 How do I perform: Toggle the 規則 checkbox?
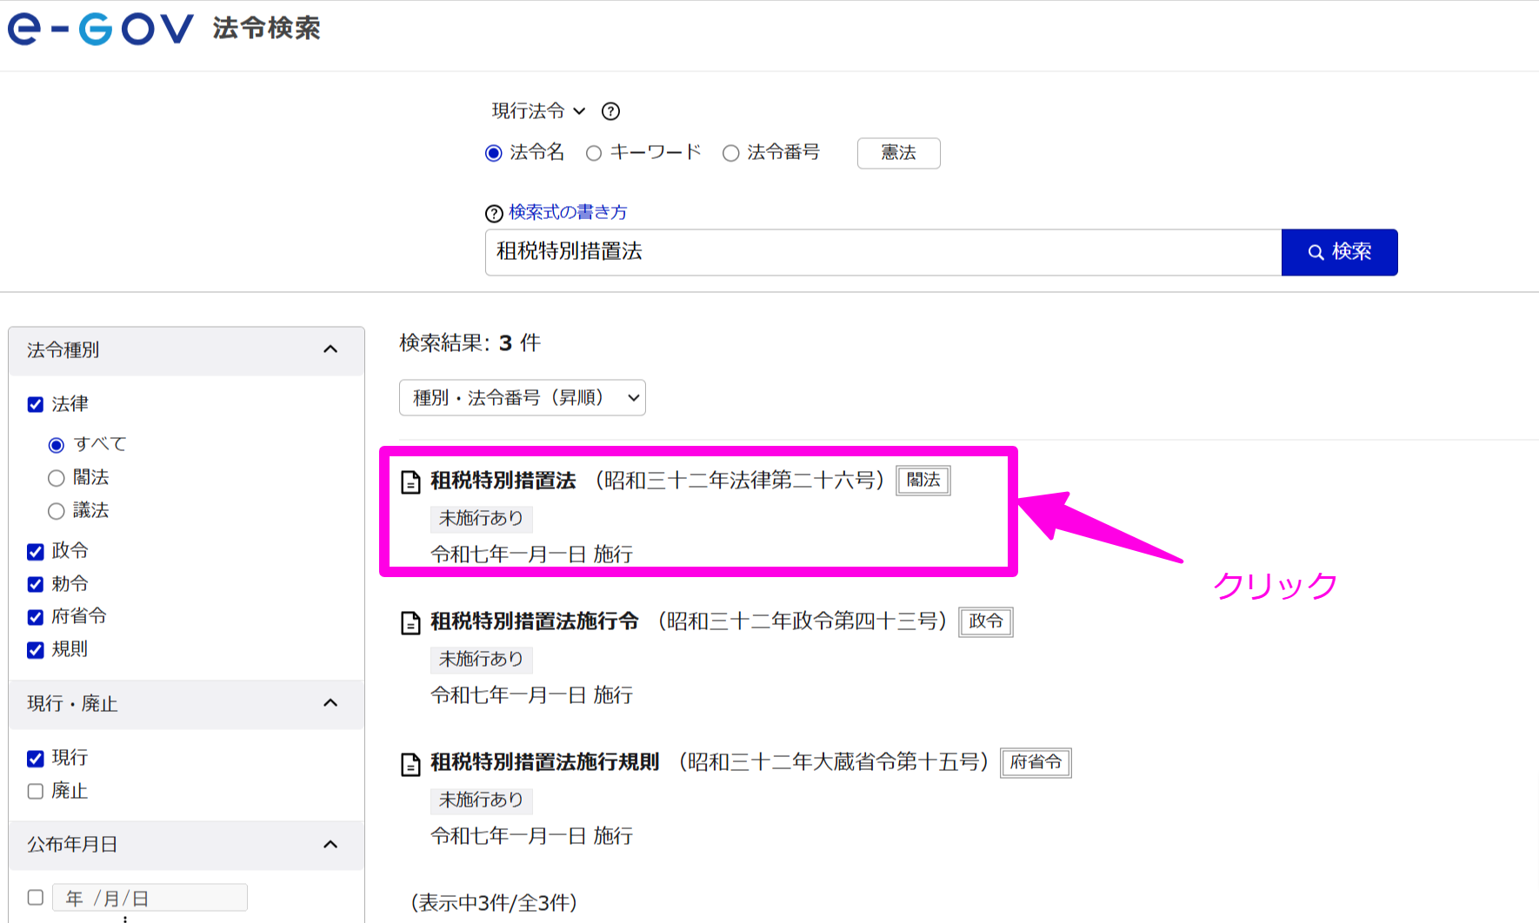[36, 649]
